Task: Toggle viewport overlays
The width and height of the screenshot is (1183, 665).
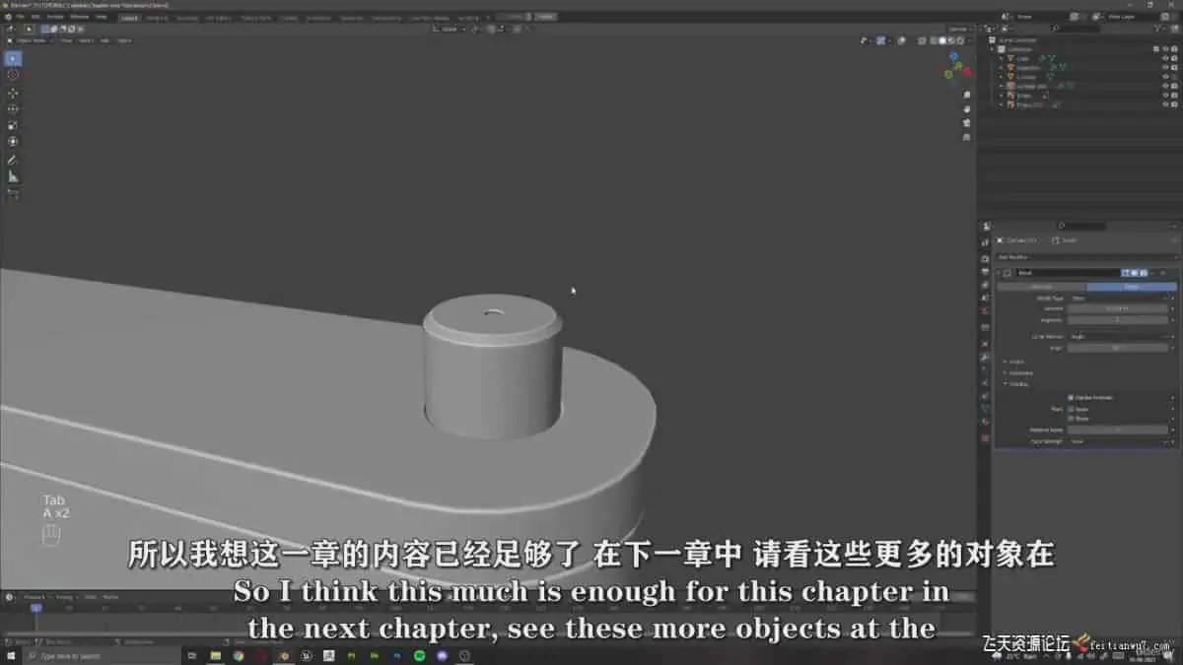Action: 901,40
